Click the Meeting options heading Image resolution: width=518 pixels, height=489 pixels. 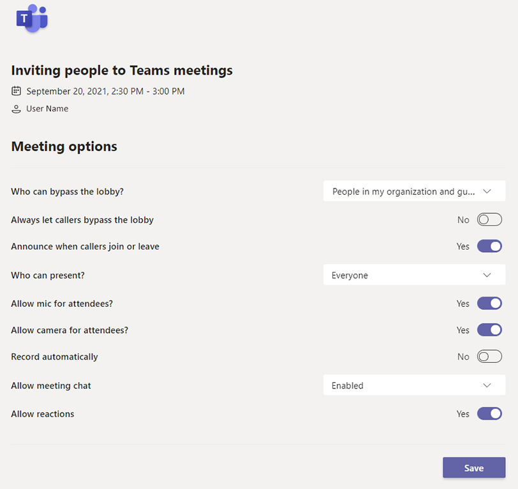tap(64, 146)
